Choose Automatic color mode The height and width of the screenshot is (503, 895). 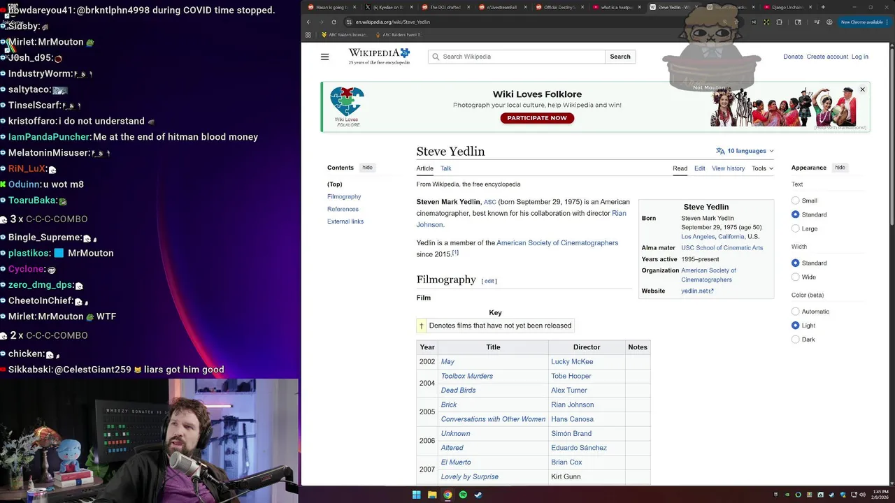coord(795,312)
